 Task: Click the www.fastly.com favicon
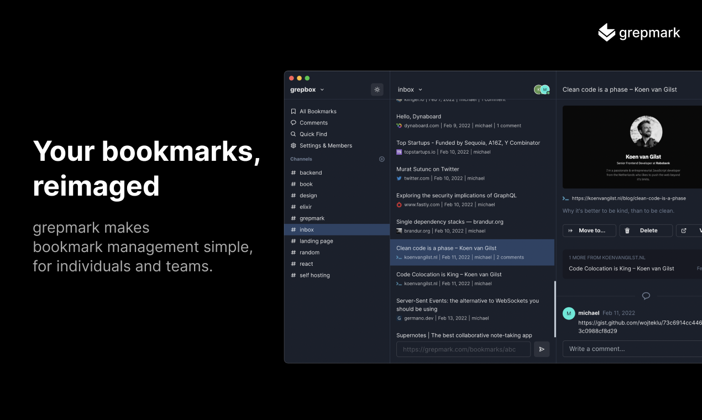click(x=399, y=204)
